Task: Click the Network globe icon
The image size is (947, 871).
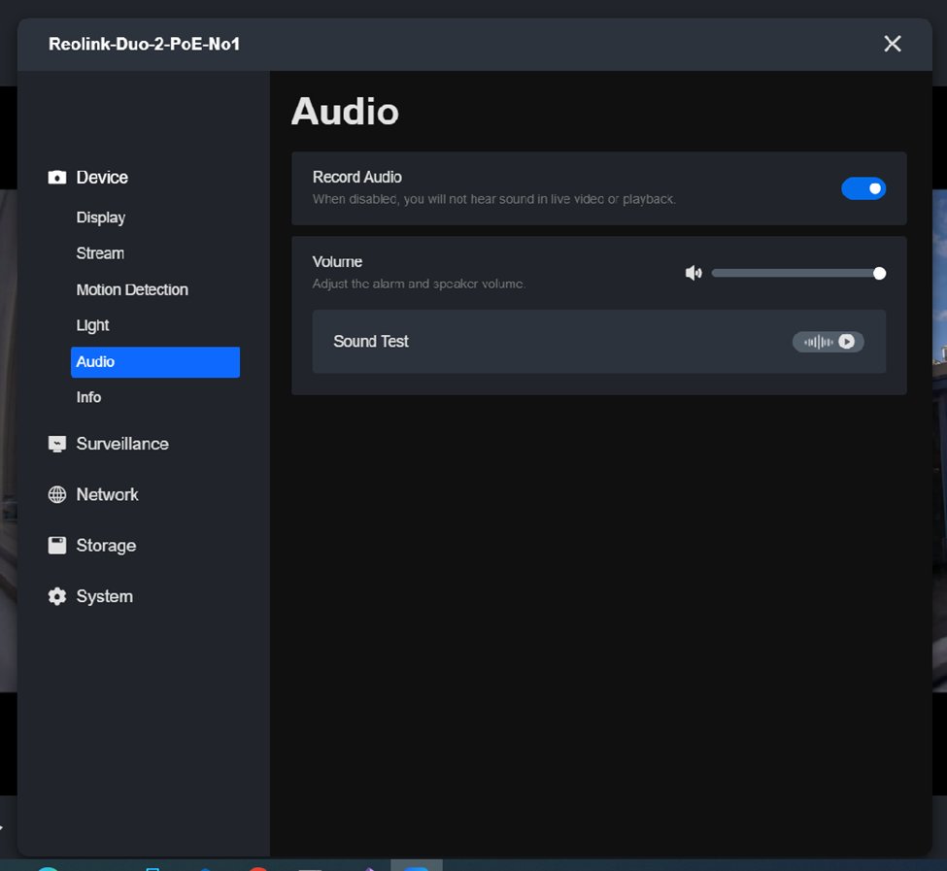Action: 56,495
